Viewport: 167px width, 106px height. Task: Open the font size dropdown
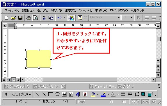(132, 17)
